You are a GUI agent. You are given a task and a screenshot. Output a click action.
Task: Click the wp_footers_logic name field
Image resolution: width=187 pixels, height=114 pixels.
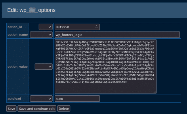(117, 35)
